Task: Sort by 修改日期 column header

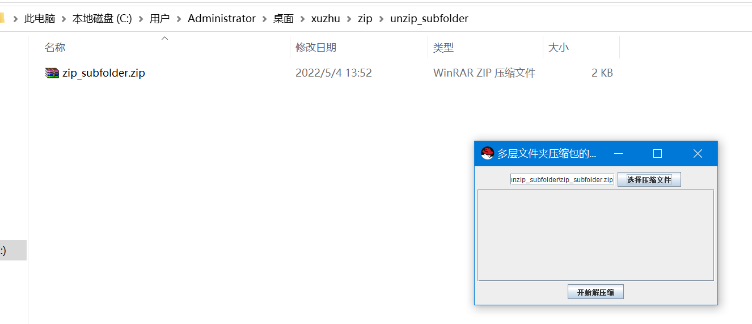Action: pos(316,48)
